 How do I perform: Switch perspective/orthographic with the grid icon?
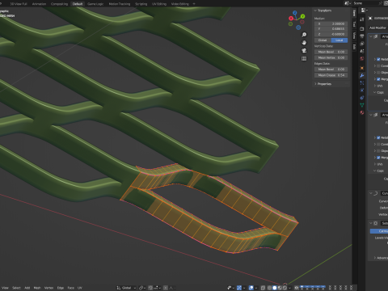pos(304,58)
